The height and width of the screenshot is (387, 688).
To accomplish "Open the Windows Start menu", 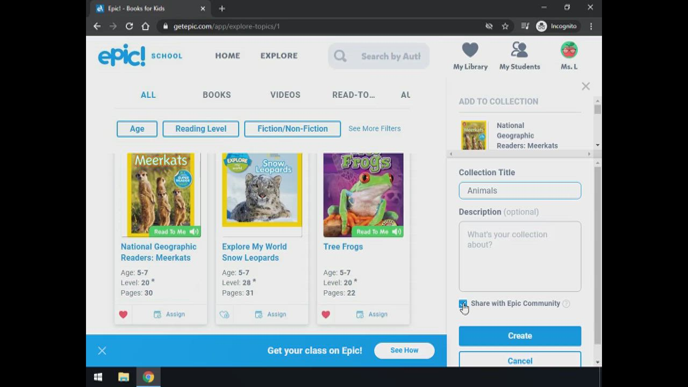I will (98, 377).
